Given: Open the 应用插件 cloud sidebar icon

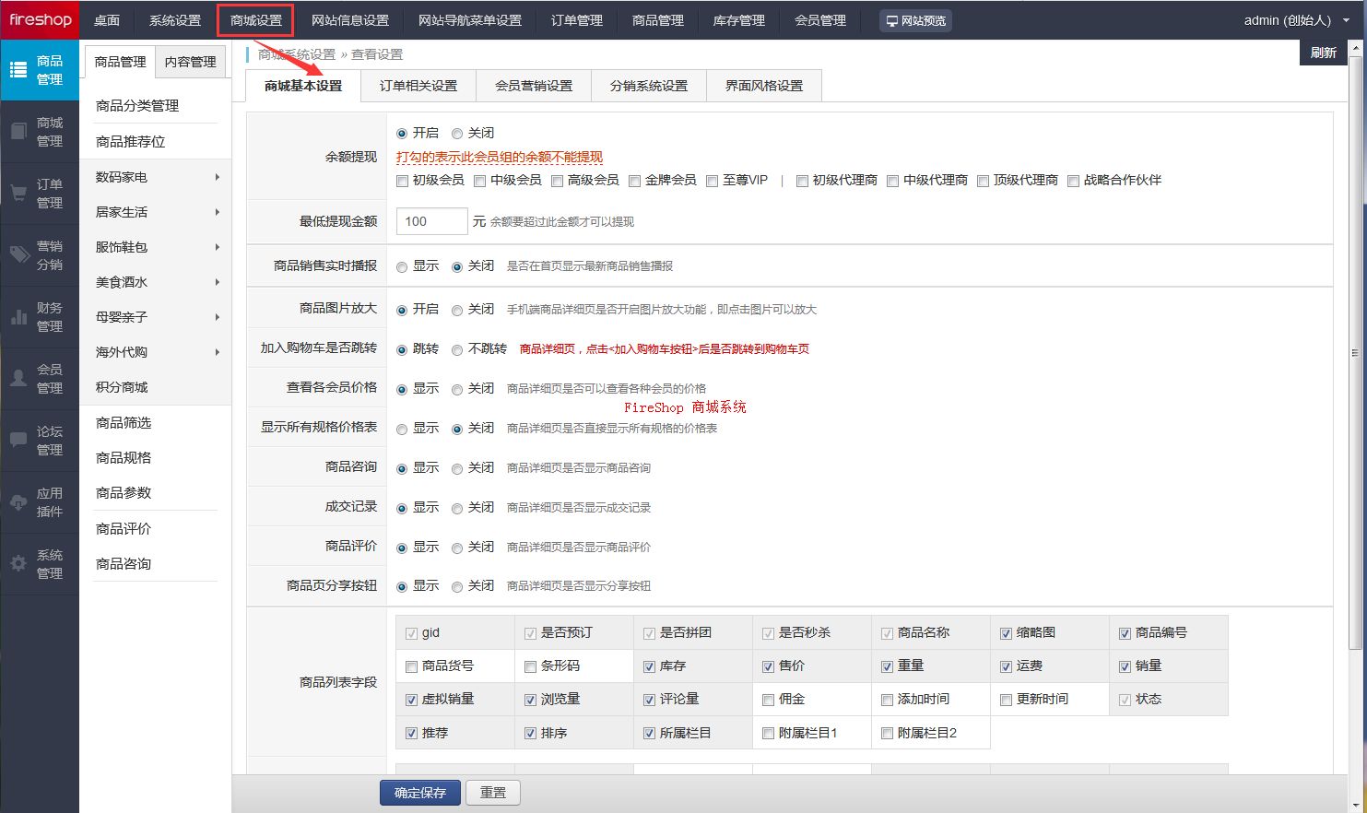Looking at the screenshot, I should (x=18, y=502).
